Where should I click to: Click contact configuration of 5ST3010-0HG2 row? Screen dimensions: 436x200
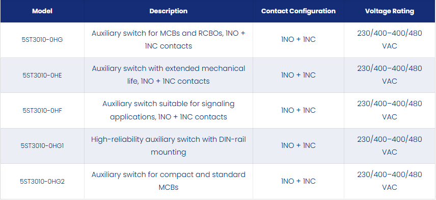[298, 181]
